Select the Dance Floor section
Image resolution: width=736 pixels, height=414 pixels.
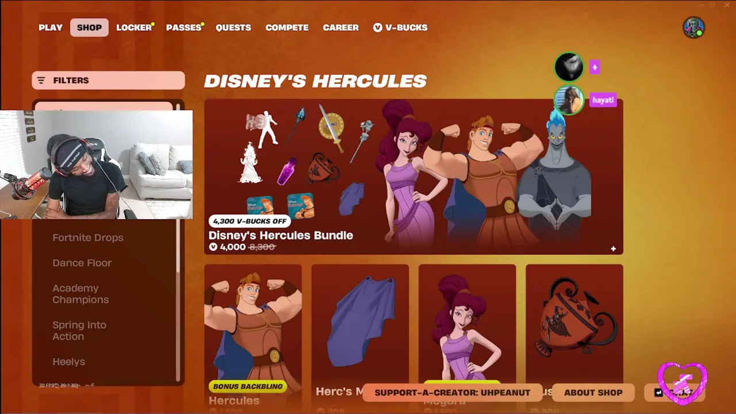82,263
